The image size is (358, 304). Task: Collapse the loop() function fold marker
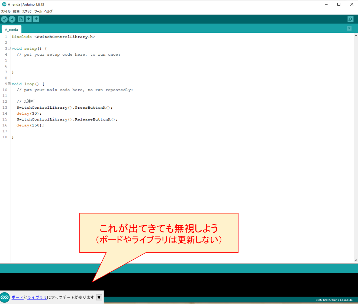9,84
